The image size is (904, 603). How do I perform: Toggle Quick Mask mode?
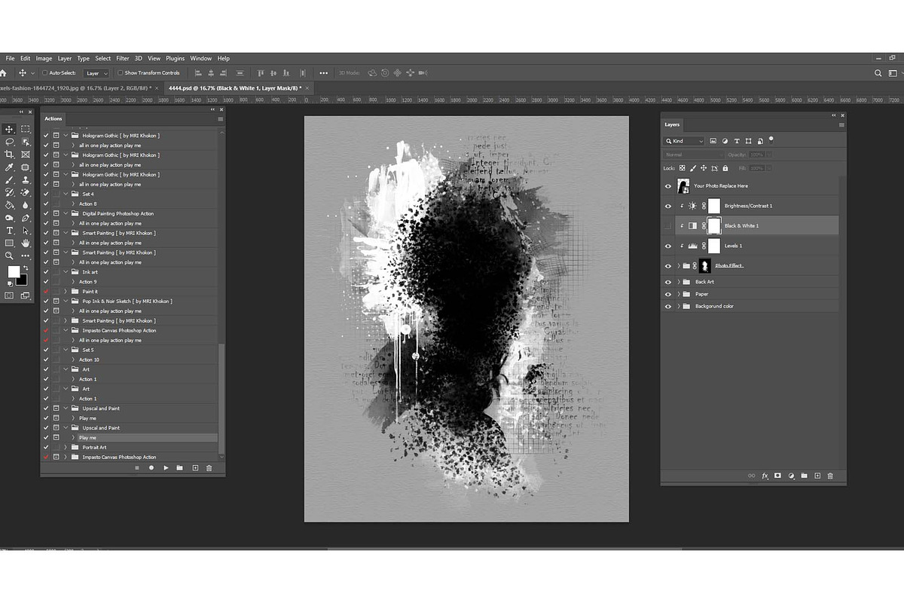(x=9, y=295)
